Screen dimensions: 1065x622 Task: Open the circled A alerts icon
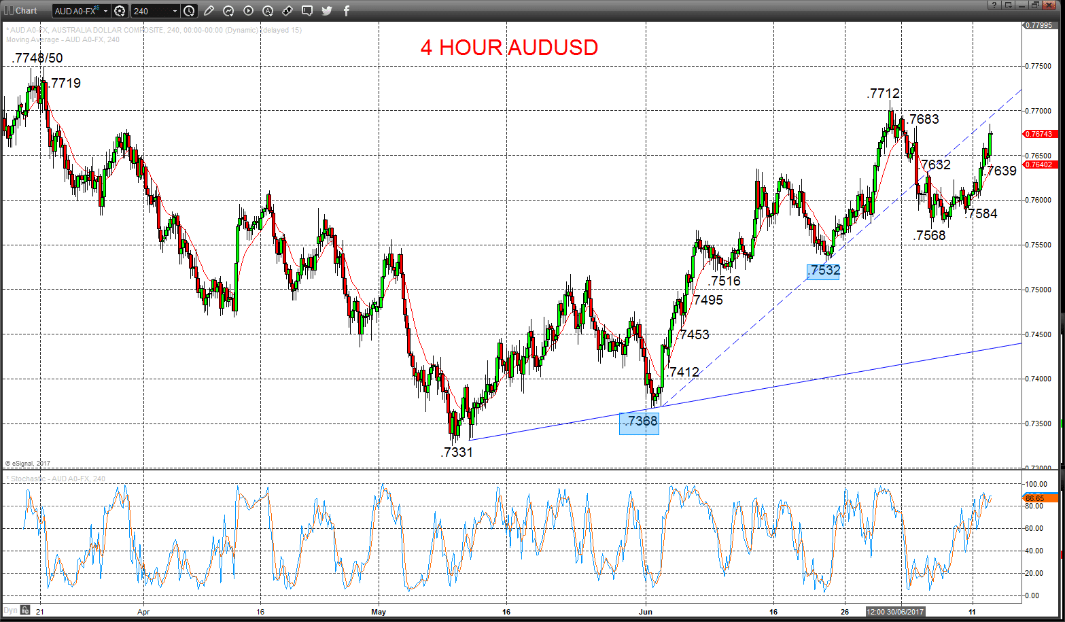pyautogui.click(x=268, y=11)
